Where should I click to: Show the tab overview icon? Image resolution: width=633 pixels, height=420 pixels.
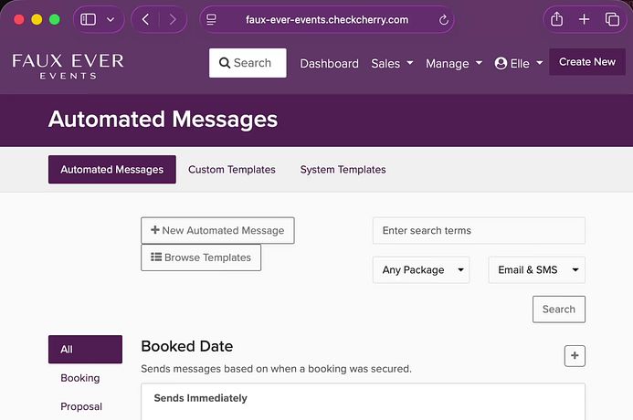pos(612,19)
